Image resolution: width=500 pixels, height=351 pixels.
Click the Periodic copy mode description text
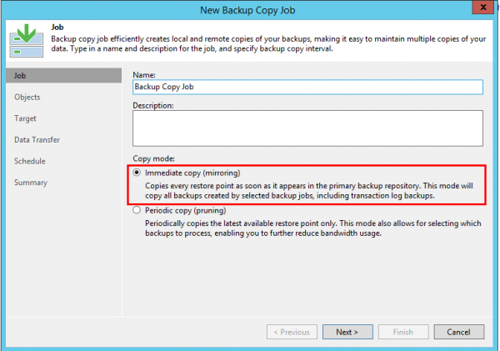[x=308, y=228]
